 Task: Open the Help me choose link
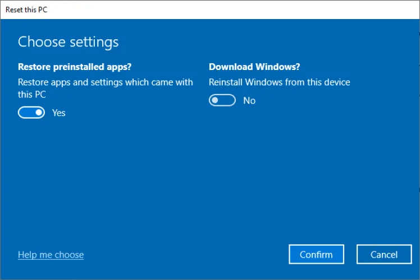coord(51,255)
